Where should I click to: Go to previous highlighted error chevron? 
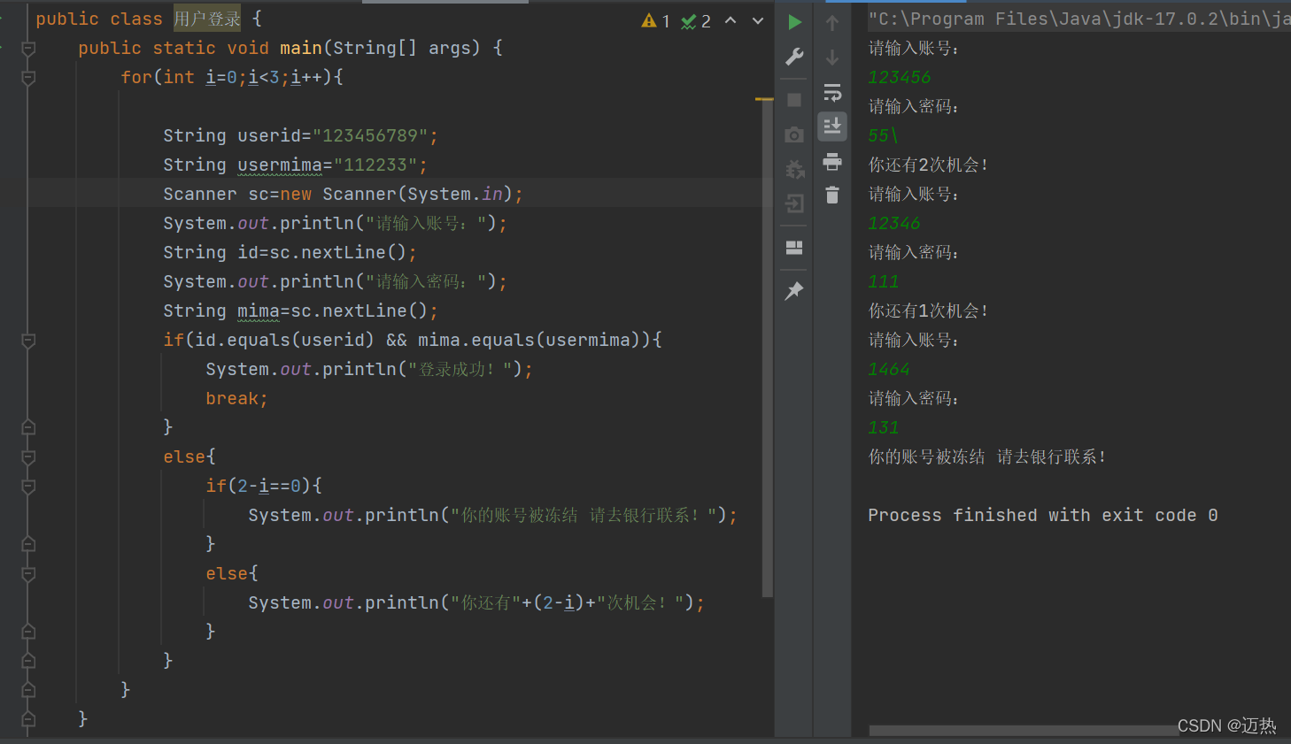[x=731, y=20]
